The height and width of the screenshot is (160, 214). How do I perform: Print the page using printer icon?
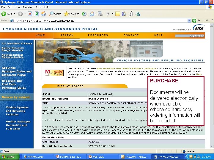100,14
